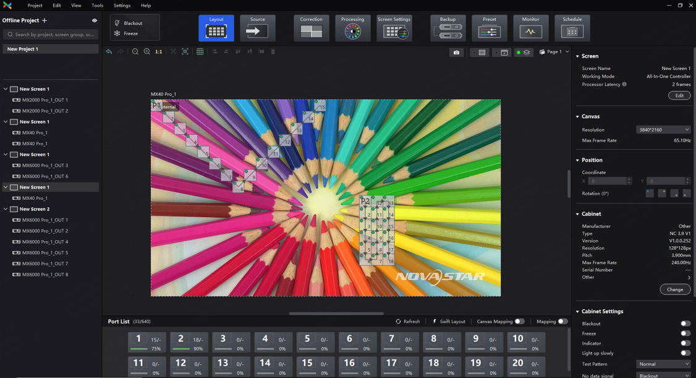Open the Monitor module
This screenshot has width=696, height=378.
click(530, 28)
